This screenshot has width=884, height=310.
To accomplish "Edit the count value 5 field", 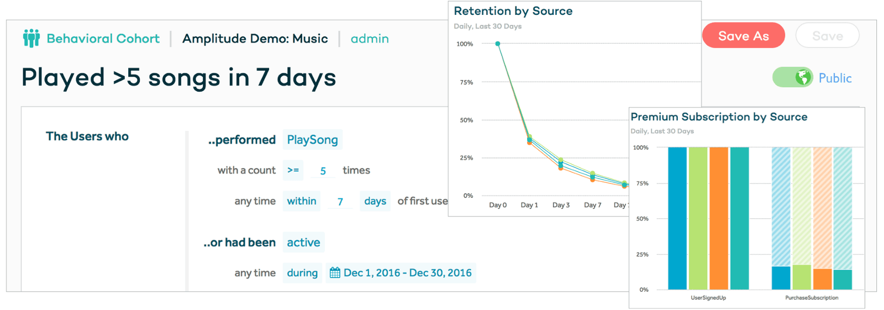I will tap(323, 171).
